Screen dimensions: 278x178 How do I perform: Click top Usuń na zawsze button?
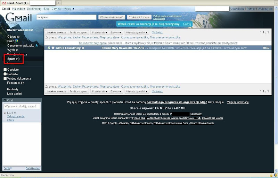click(56, 33)
